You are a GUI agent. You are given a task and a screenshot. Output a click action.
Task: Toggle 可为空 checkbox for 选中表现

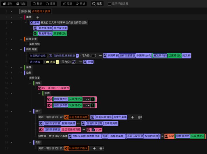73,62
